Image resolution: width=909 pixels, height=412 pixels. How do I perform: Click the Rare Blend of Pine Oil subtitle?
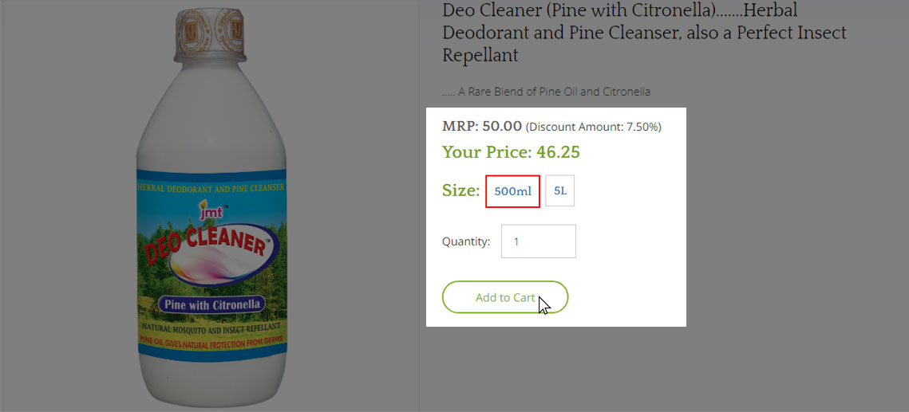pos(546,92)
